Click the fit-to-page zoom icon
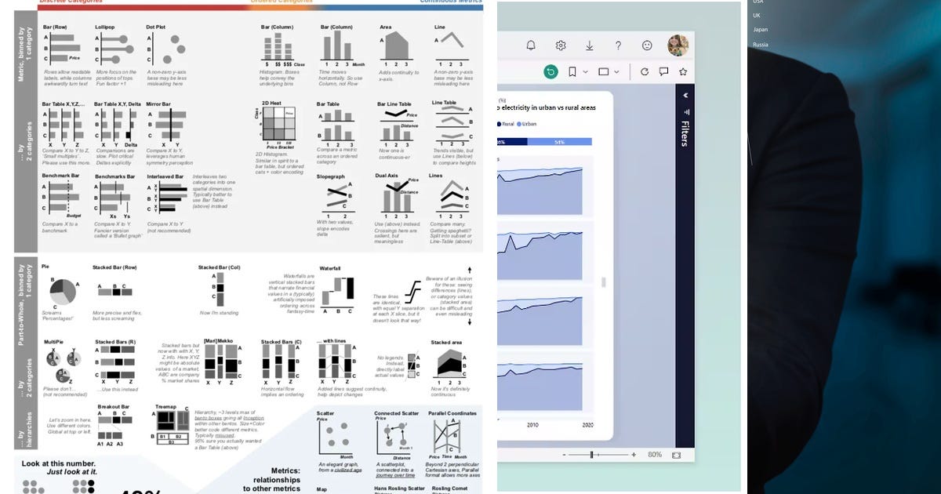Viewport: 941px width, 494px height. coord(677,455)
